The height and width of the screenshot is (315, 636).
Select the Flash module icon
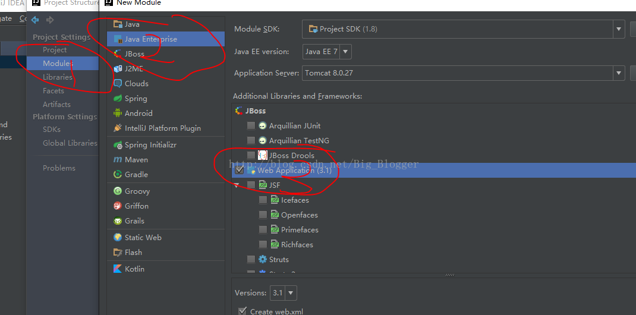118,252
